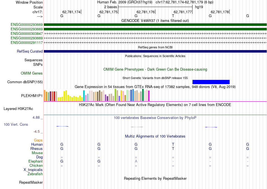Click the RepeatMasker track label
Screen dimensions: 267x189
pyautogui.click(x=31, y=182)
